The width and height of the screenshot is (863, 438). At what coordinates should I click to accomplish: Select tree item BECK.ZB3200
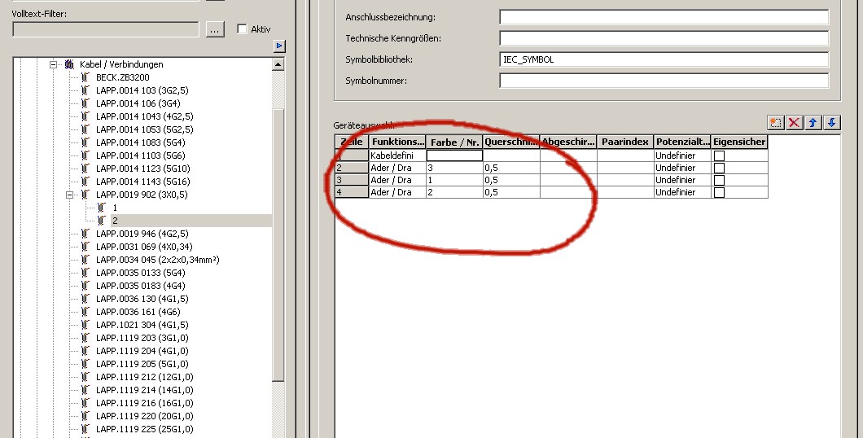coord(123,77)
